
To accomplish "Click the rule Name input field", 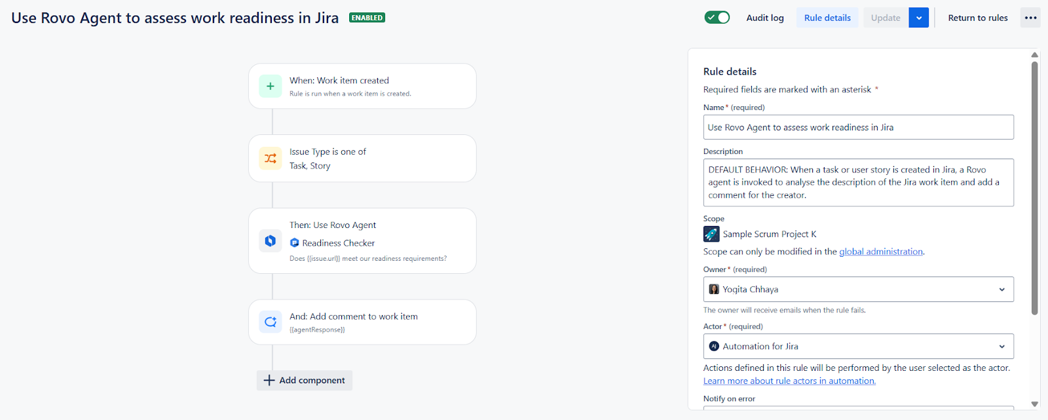I will (859, 127).
